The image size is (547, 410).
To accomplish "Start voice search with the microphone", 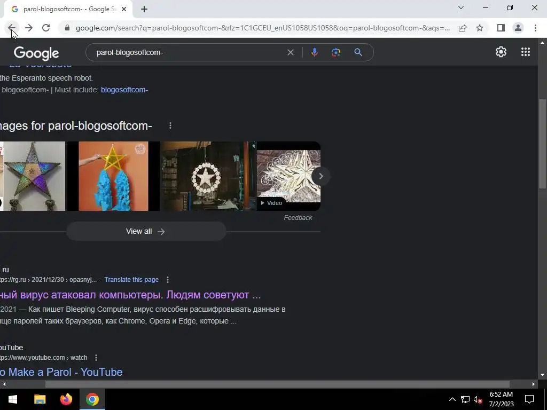I will (314, 52).
